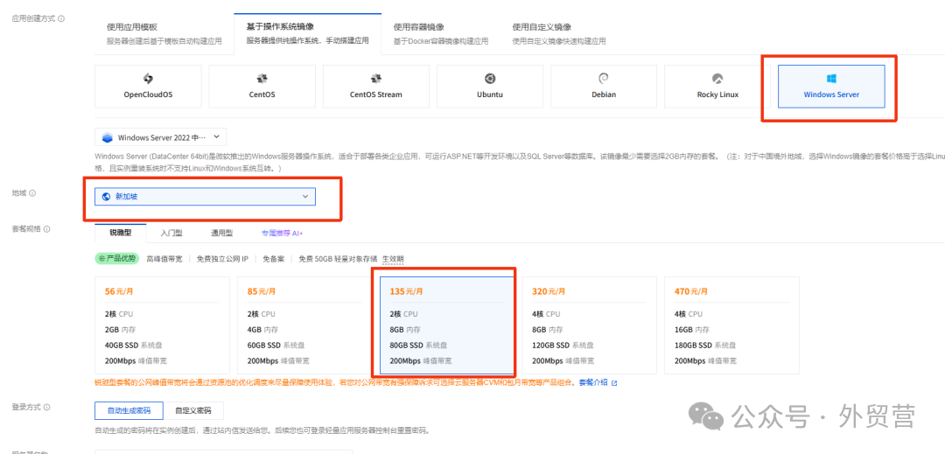The height and width of the screenshot is (454, 945).
Task: Click the 产品优势 green tag
Action: [x=117, y=259]
